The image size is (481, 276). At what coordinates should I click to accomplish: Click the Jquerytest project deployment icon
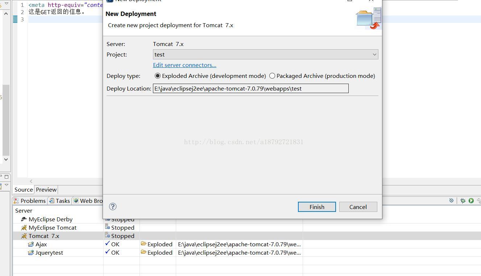tap(31, 252)
